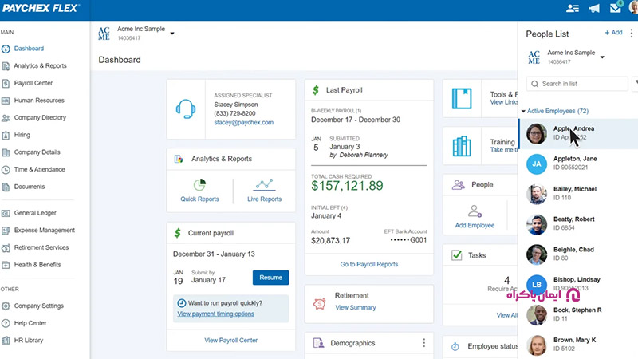
Task: Click the Last Payroll dollar icon
Action: click(315, 90)
